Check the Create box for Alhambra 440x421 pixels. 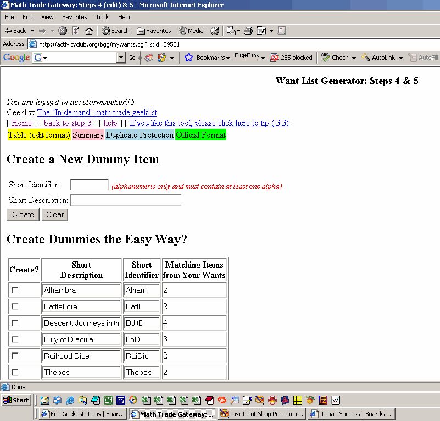(x=15, y=290)
